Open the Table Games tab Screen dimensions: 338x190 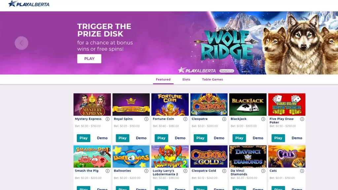212,79
